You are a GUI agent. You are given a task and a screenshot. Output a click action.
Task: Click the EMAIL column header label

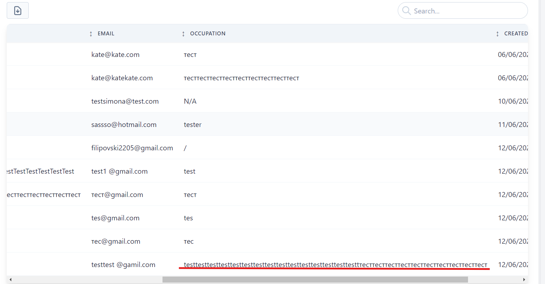[106, 34]
